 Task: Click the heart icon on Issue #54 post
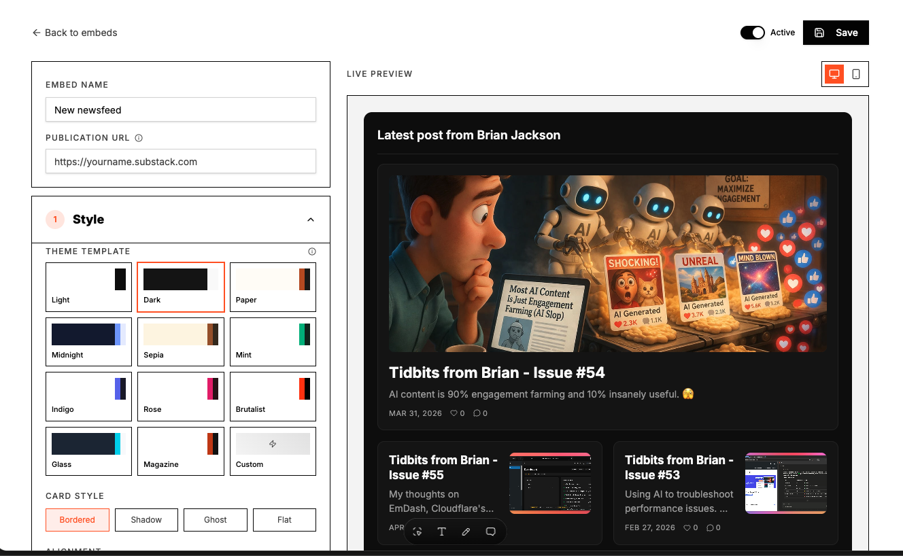(454, 413)
